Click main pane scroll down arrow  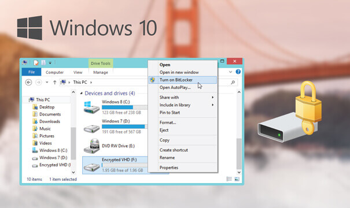tap(239, 172)
